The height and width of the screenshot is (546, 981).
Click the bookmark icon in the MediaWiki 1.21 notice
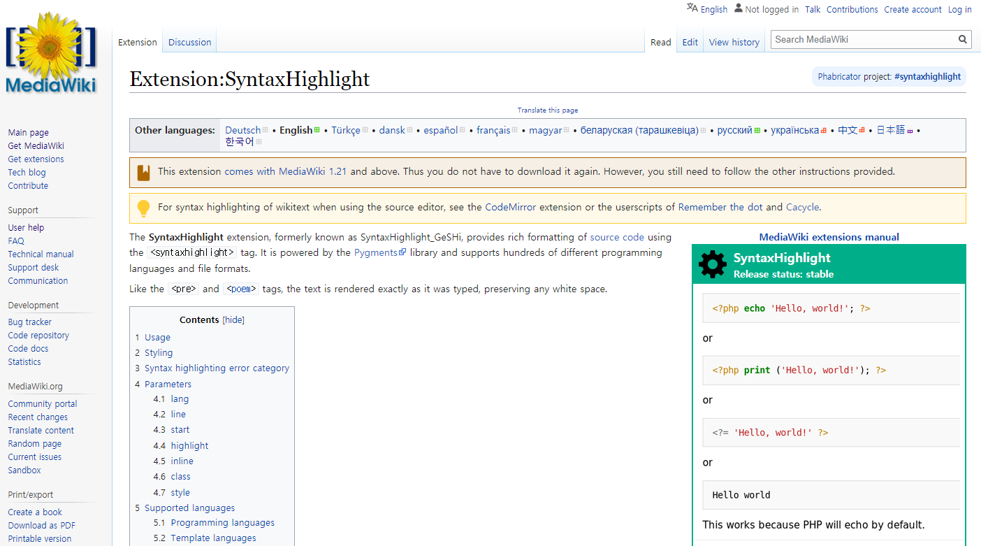(x=143, y=172)
